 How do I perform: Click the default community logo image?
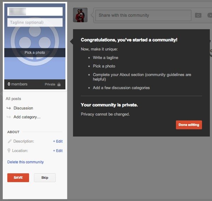pos(35,41)
